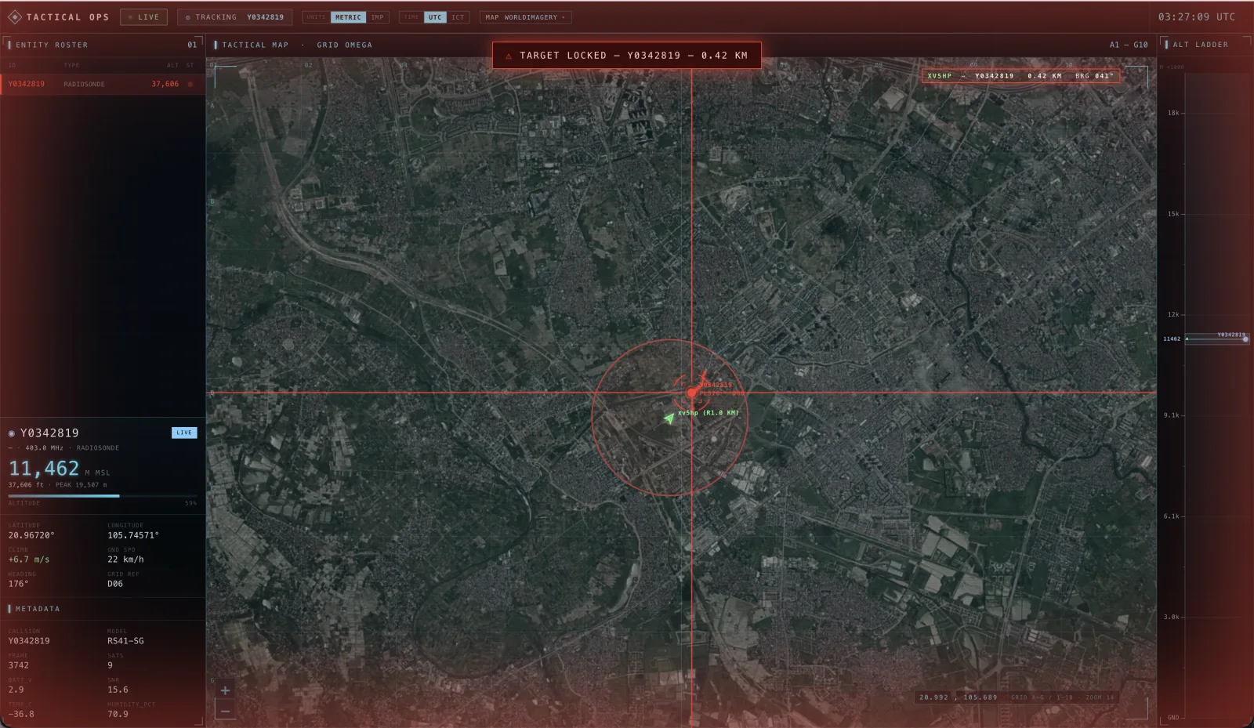Viewport: 1254px width, 728px height.
Task: Click the green xv5hp arrow marker on map
Action: pos(669,418)
